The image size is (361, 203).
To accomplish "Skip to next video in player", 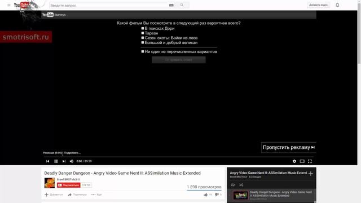I will pyautogui.click(x=64, y=161).
